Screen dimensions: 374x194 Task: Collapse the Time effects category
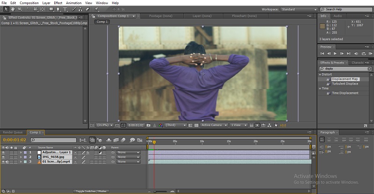[320, 89]
